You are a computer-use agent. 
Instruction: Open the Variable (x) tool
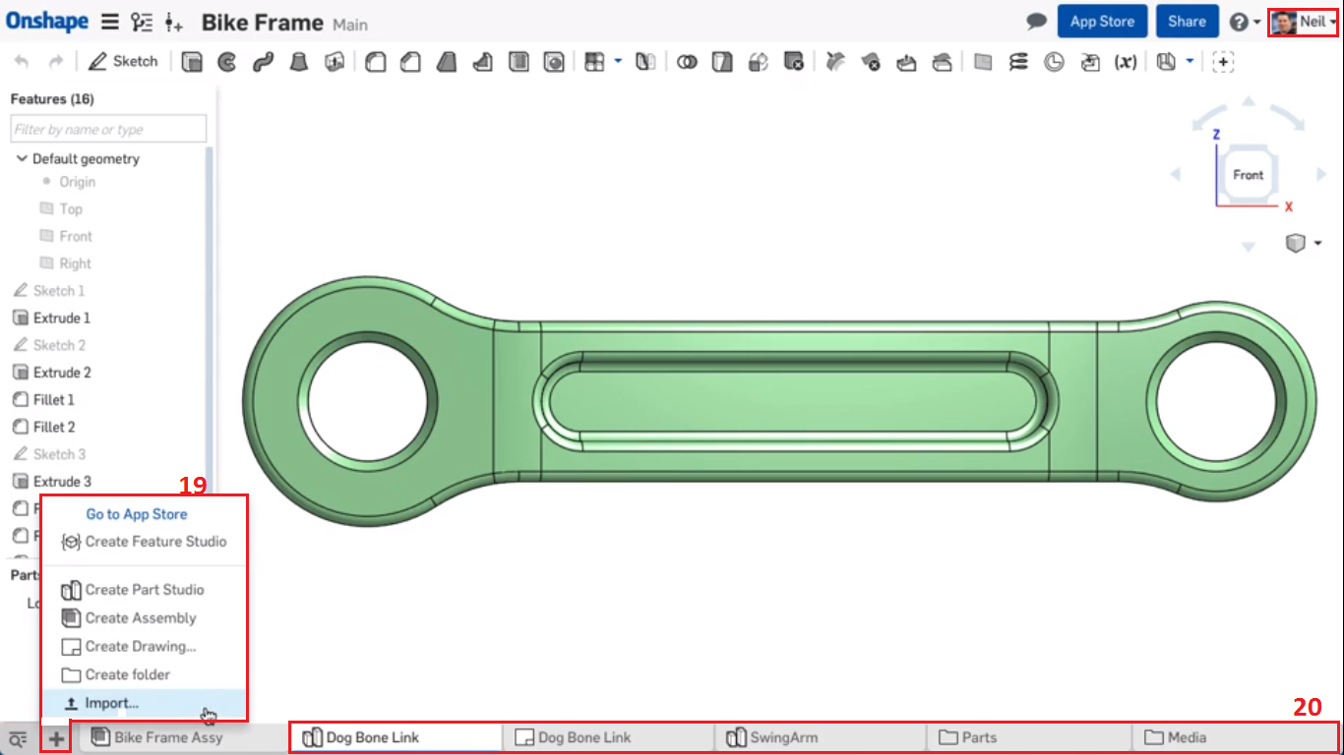tap(1125, 62)
